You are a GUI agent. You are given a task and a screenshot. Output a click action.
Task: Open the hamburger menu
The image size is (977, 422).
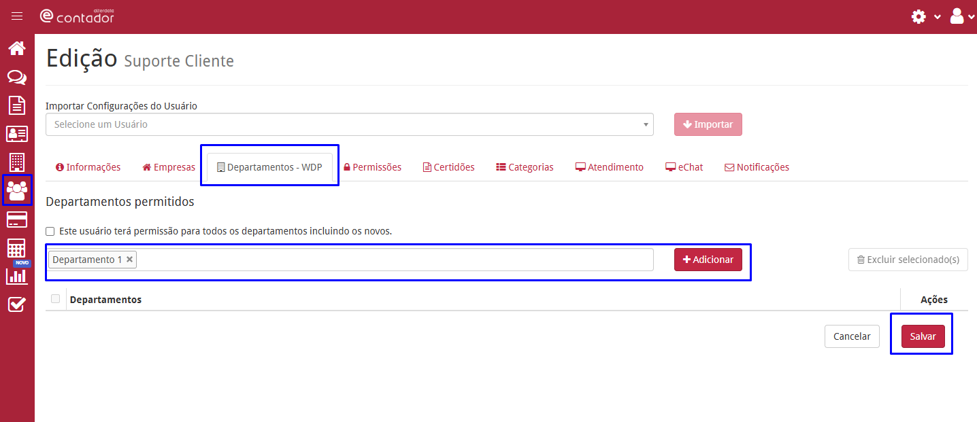[17, 16]
